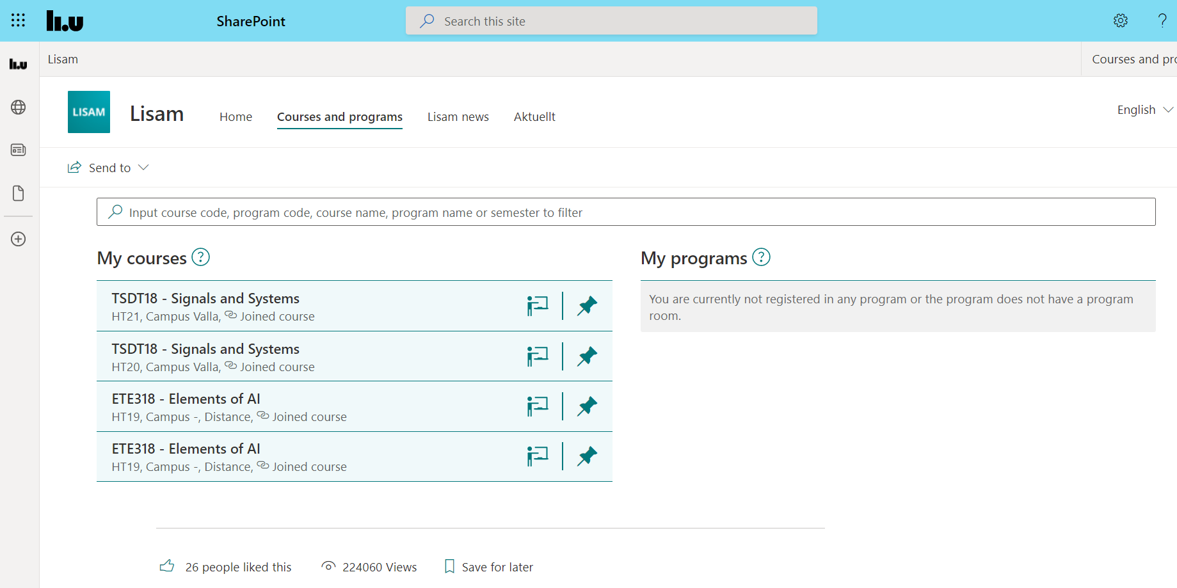
Task: Click the Lisam site title
Action: (157, 114)
